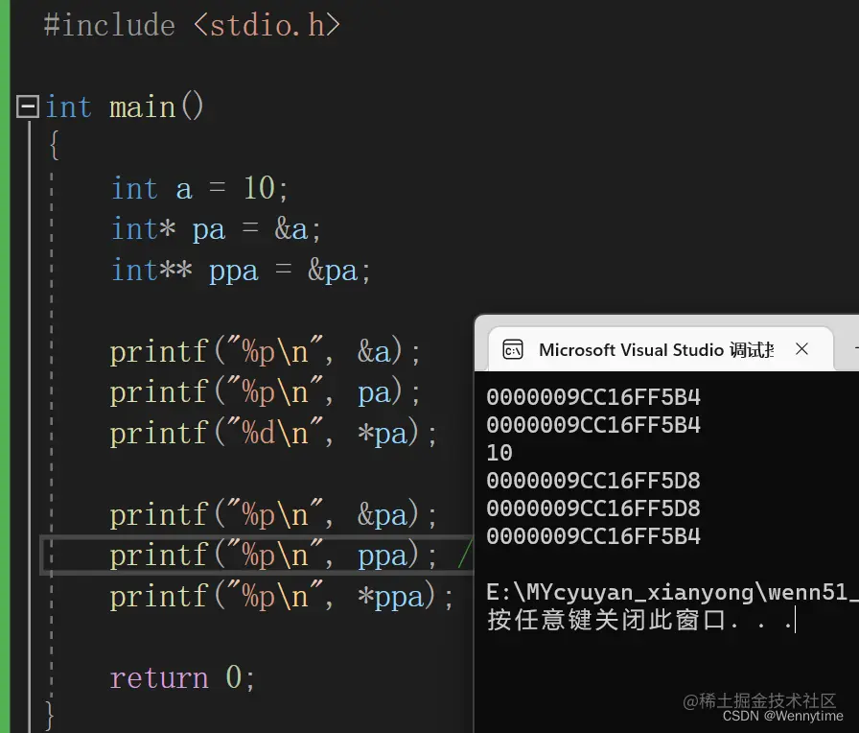The height and width of the screenshot is (733, 859).
Task: Click the printf line with %p printing pa
Action: tap(265, 392)
